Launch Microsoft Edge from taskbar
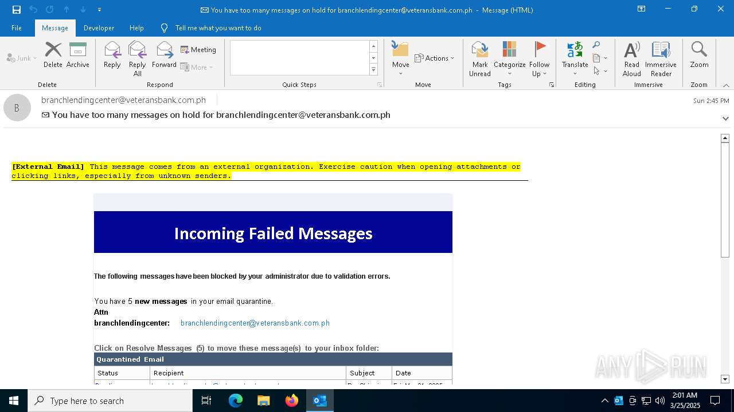 point(236,401)
